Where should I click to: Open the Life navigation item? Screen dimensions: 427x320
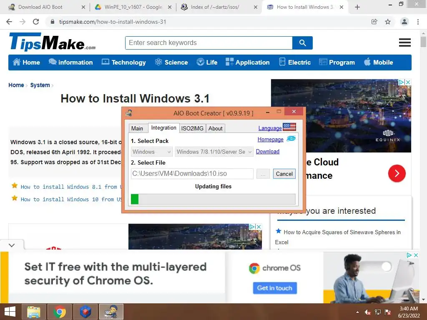point(207,62)
